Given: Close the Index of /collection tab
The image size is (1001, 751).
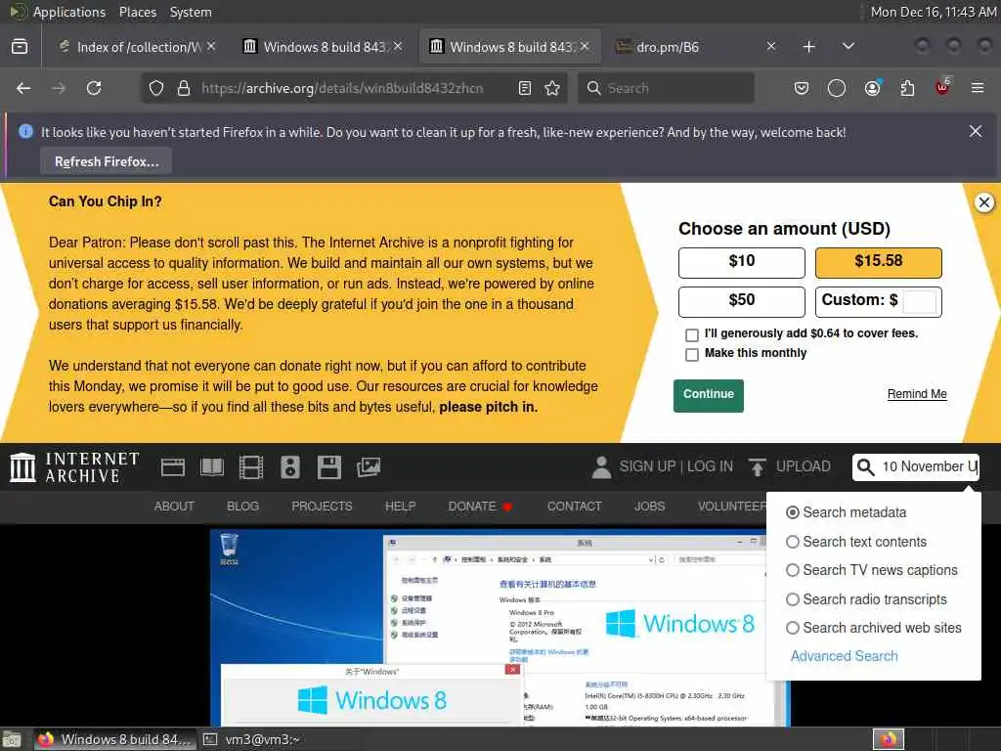Looking at the screenshot, I should (x=211, y=47).
